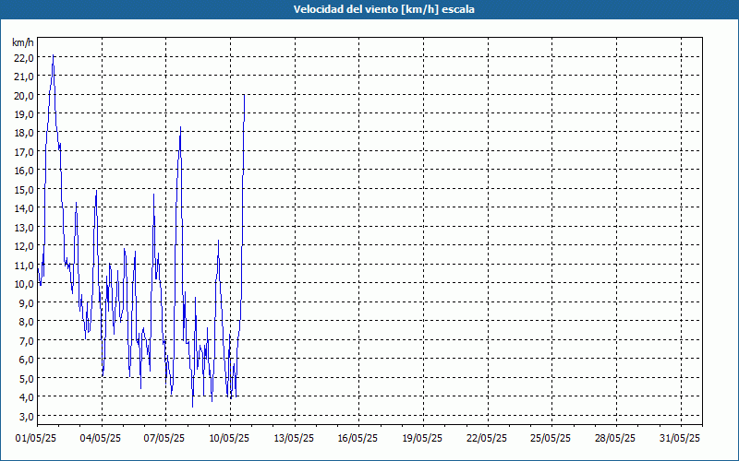Viewport: 739px width, 461px height.
Task: Click the 18,0 y-axis value
Action: point(24,133)
